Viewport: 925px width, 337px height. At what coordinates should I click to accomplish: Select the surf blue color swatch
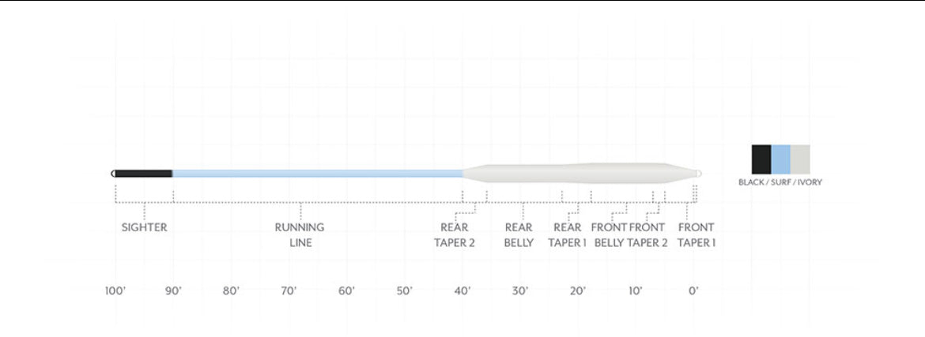(x=780, y=158)
